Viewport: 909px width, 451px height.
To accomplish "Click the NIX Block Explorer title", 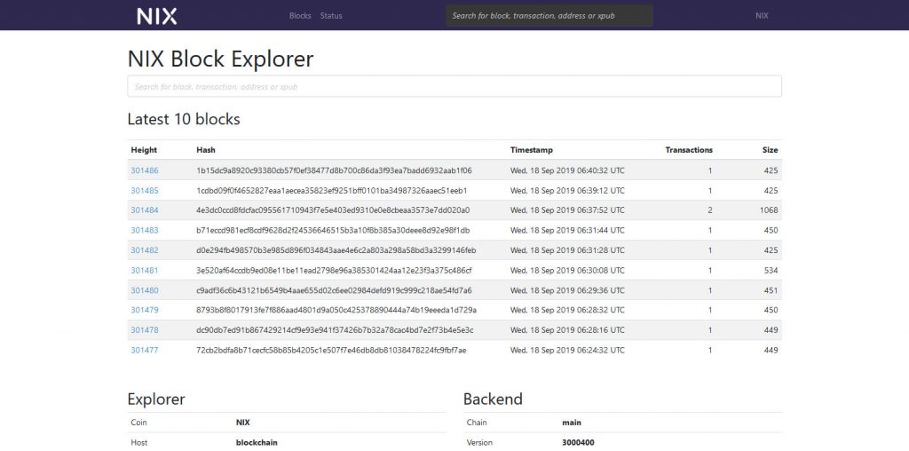I will tap(220, 59).
